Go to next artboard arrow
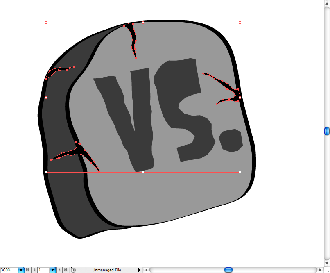The width and height of the screenshot is (330, 273). click(59, 270)
